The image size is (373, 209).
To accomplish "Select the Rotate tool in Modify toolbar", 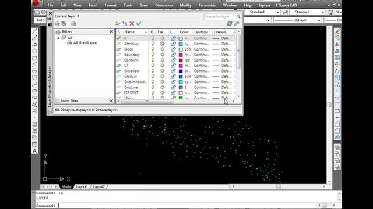I will pyautogui.click(x=337, y=71).
